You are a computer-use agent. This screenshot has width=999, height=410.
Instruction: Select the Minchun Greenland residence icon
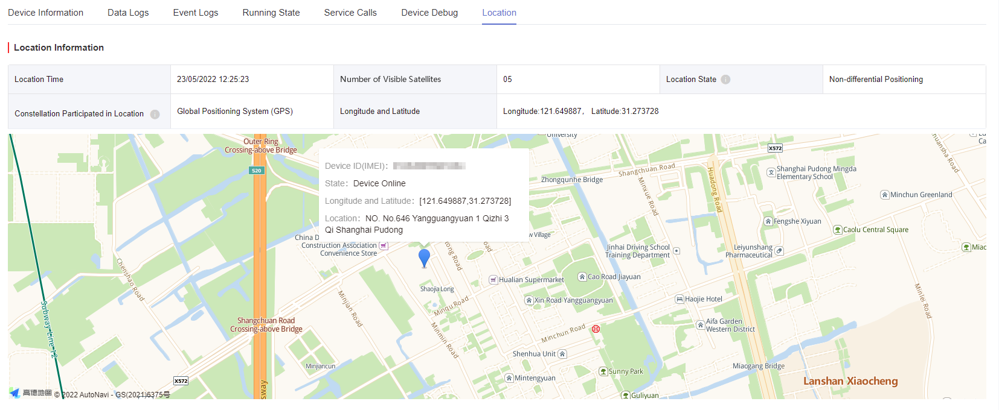click(885, 195)
